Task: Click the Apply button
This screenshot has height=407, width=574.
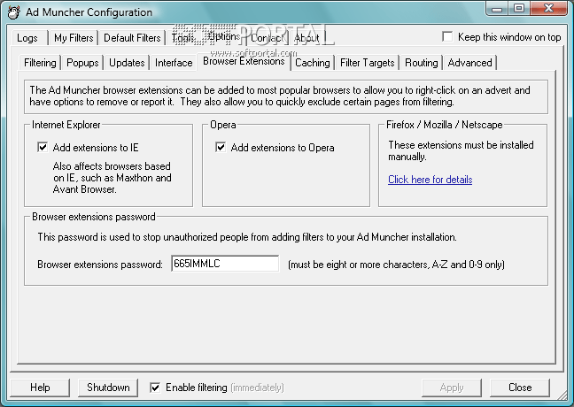Action: point(452,388)
